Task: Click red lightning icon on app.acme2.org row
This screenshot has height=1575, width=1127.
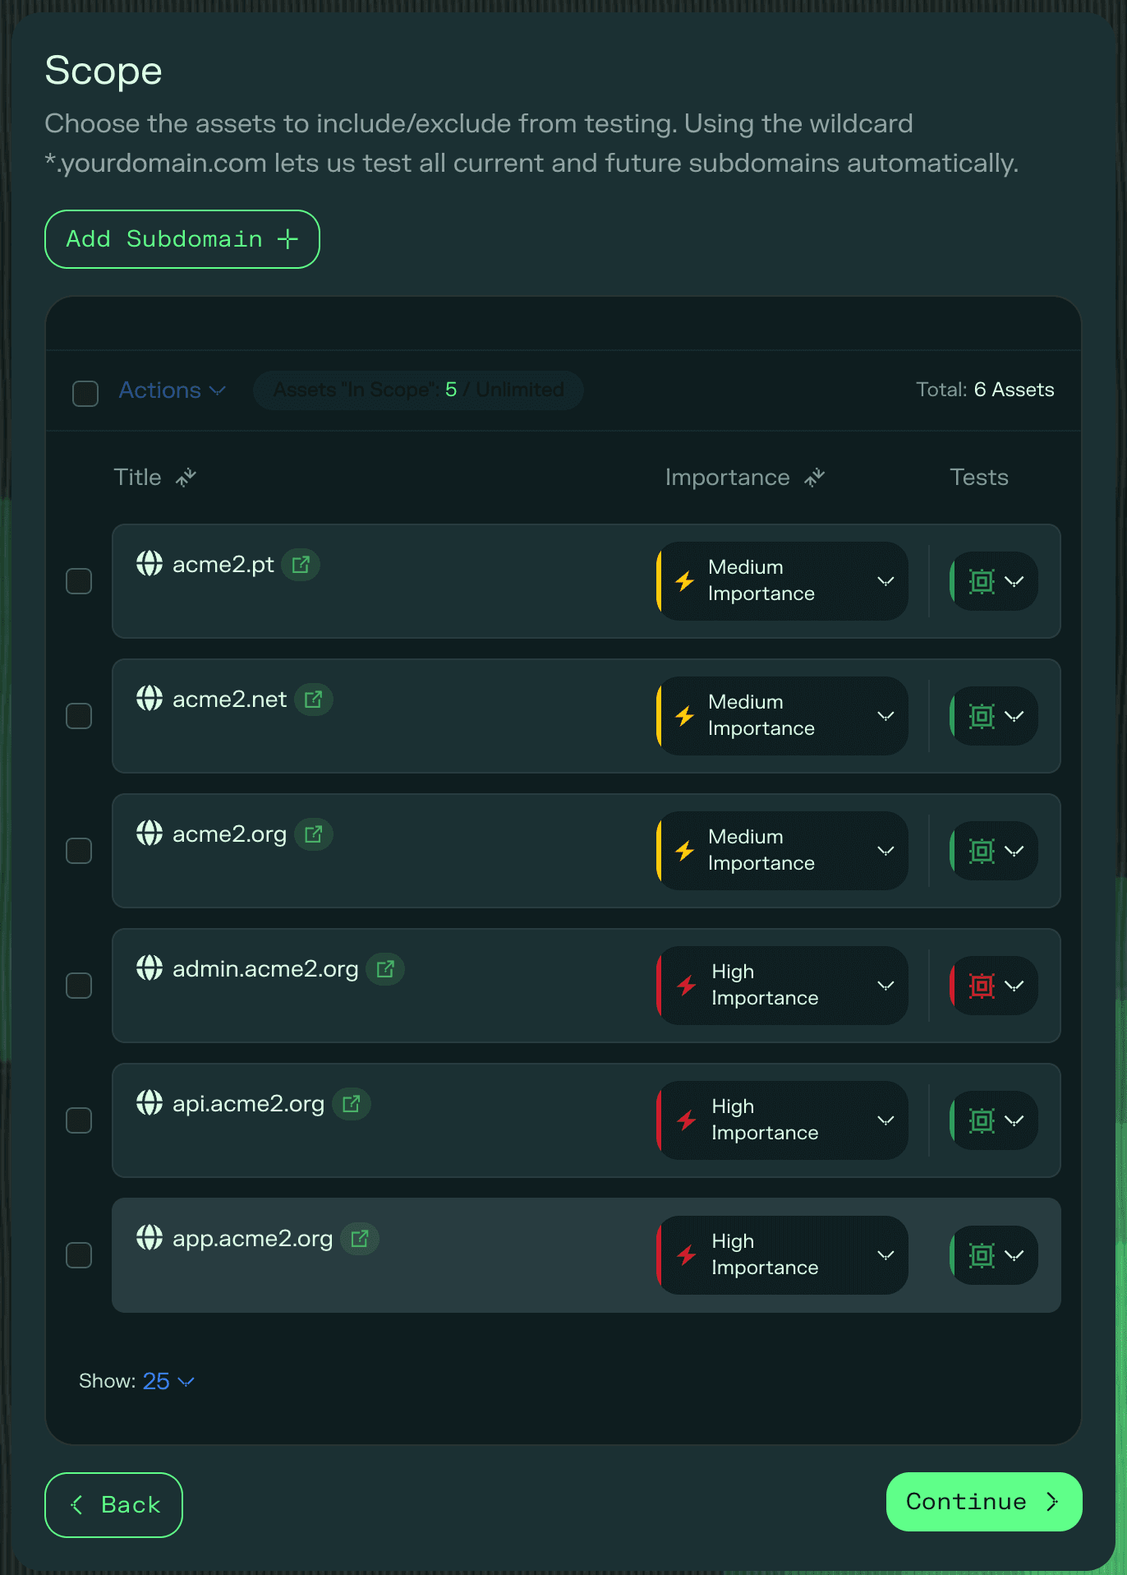Action: [x=687, y=1255]
